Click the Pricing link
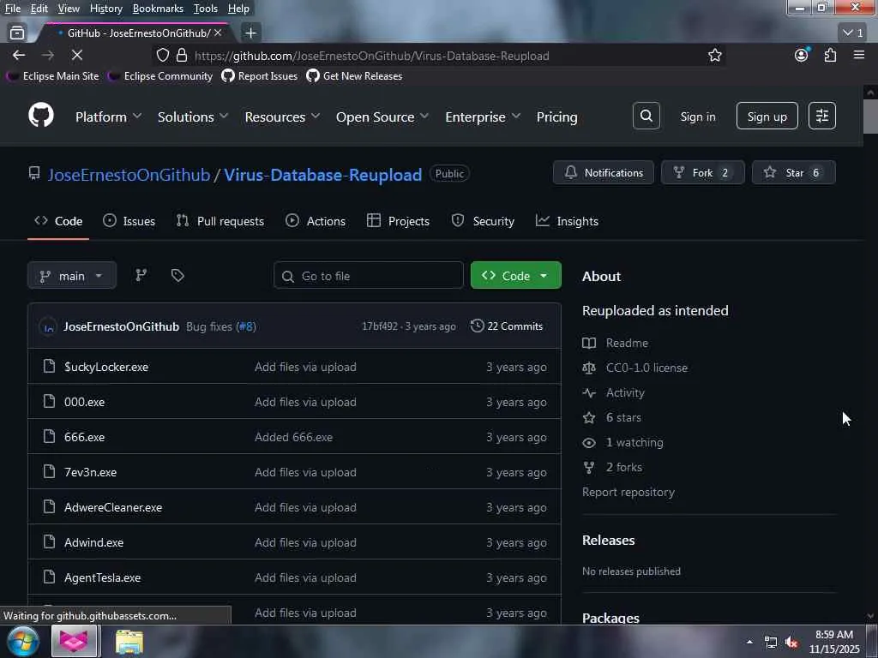This screenshot has height=658, width=878. (556, 117)
